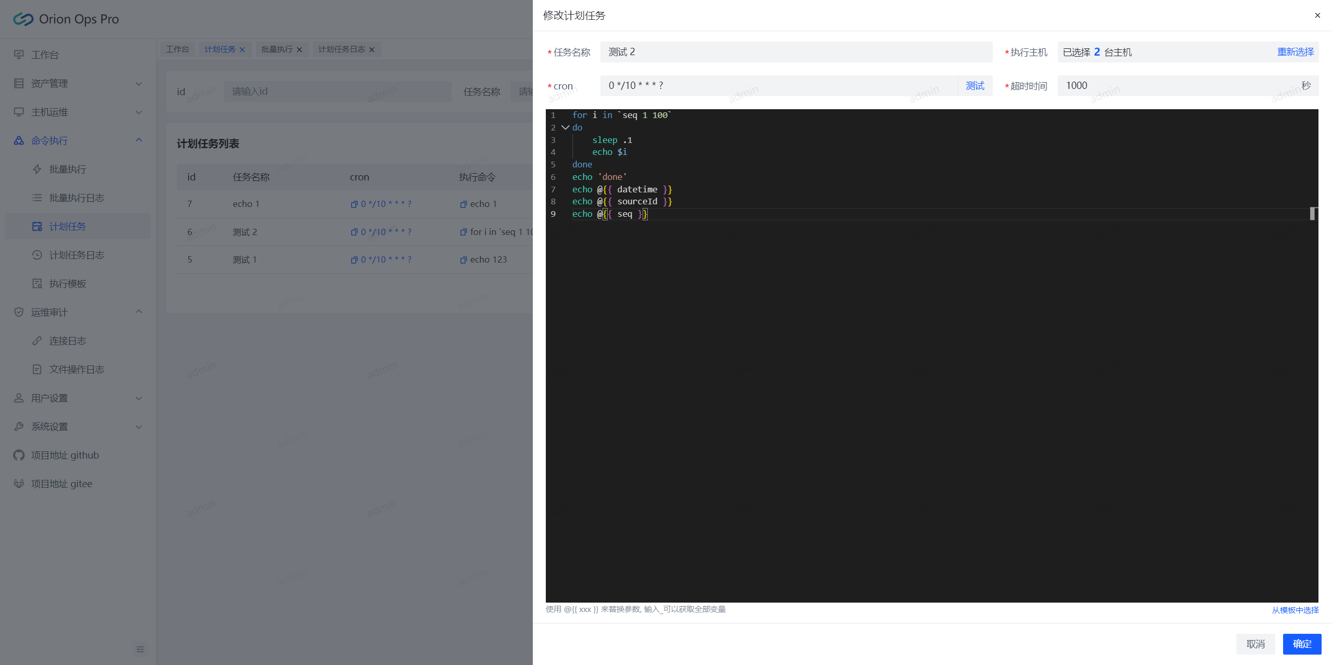Image resolution: width=1332 pixels, height=665 pixels.
Task: Open the github project link icon
Action: (x=19, y=455)
